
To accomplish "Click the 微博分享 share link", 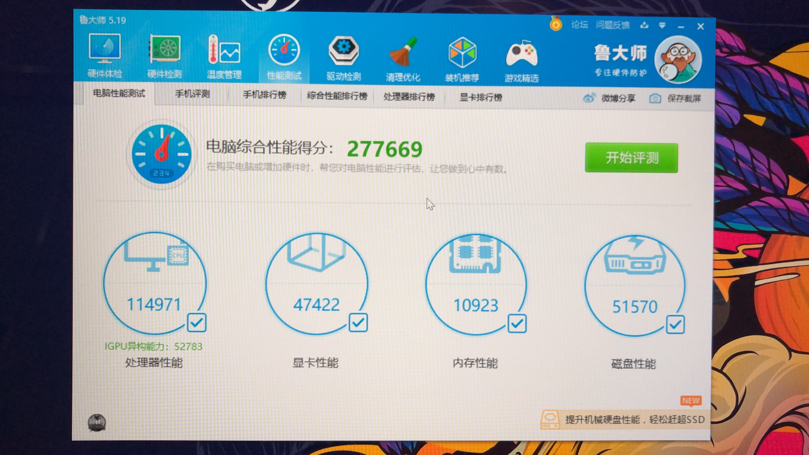I will tap(618, 98).
